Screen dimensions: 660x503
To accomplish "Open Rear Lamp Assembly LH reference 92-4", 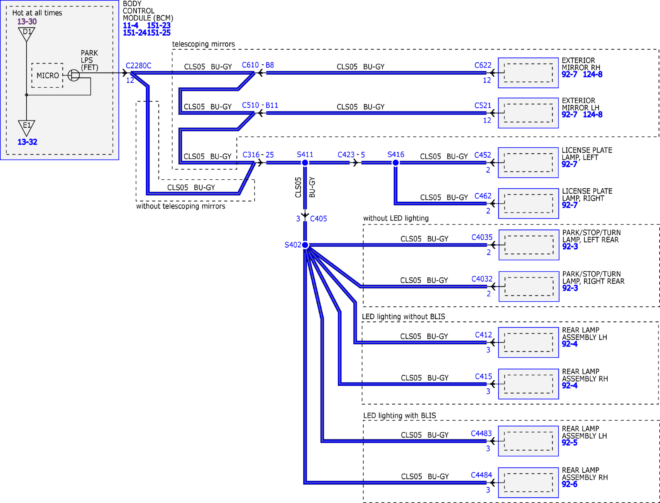I will pos(570,344).
